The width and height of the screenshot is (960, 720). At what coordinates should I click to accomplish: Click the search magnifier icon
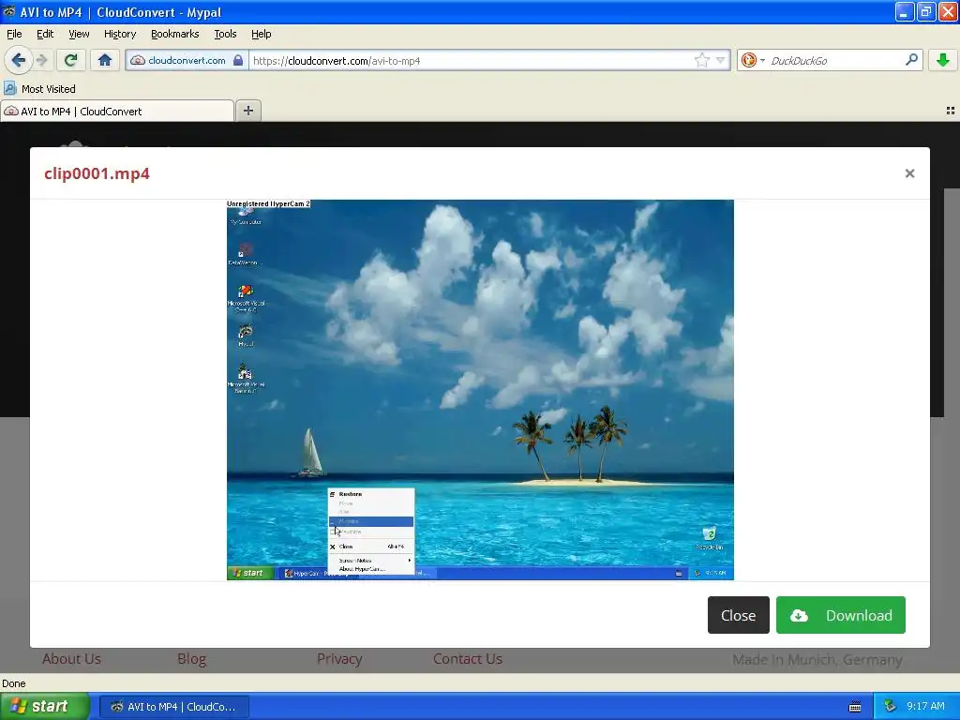911,60
